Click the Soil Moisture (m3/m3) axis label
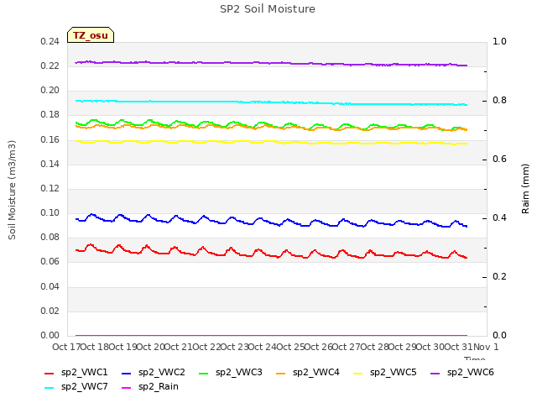Viewport: 537px width, 403px height. tap(12, 190)
